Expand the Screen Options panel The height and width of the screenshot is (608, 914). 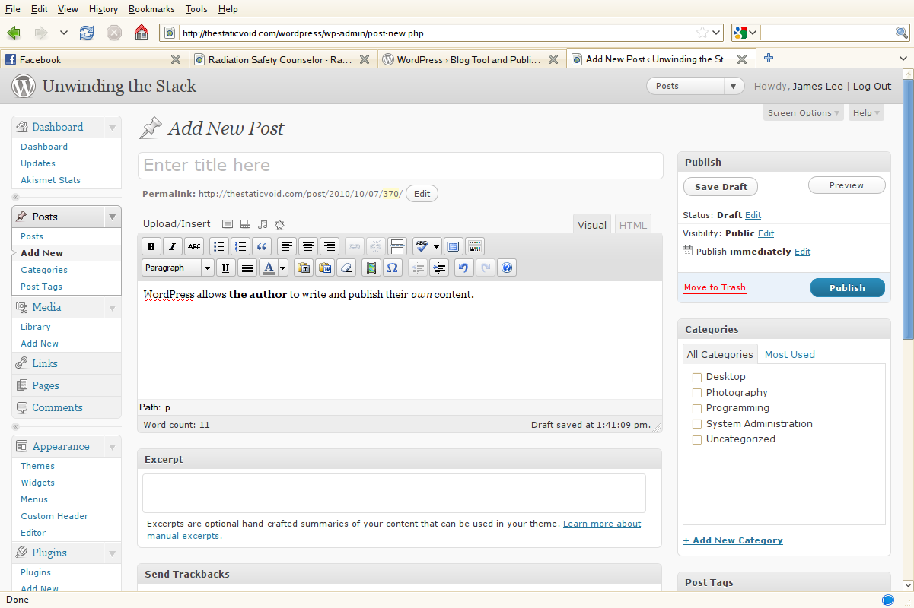804,112
